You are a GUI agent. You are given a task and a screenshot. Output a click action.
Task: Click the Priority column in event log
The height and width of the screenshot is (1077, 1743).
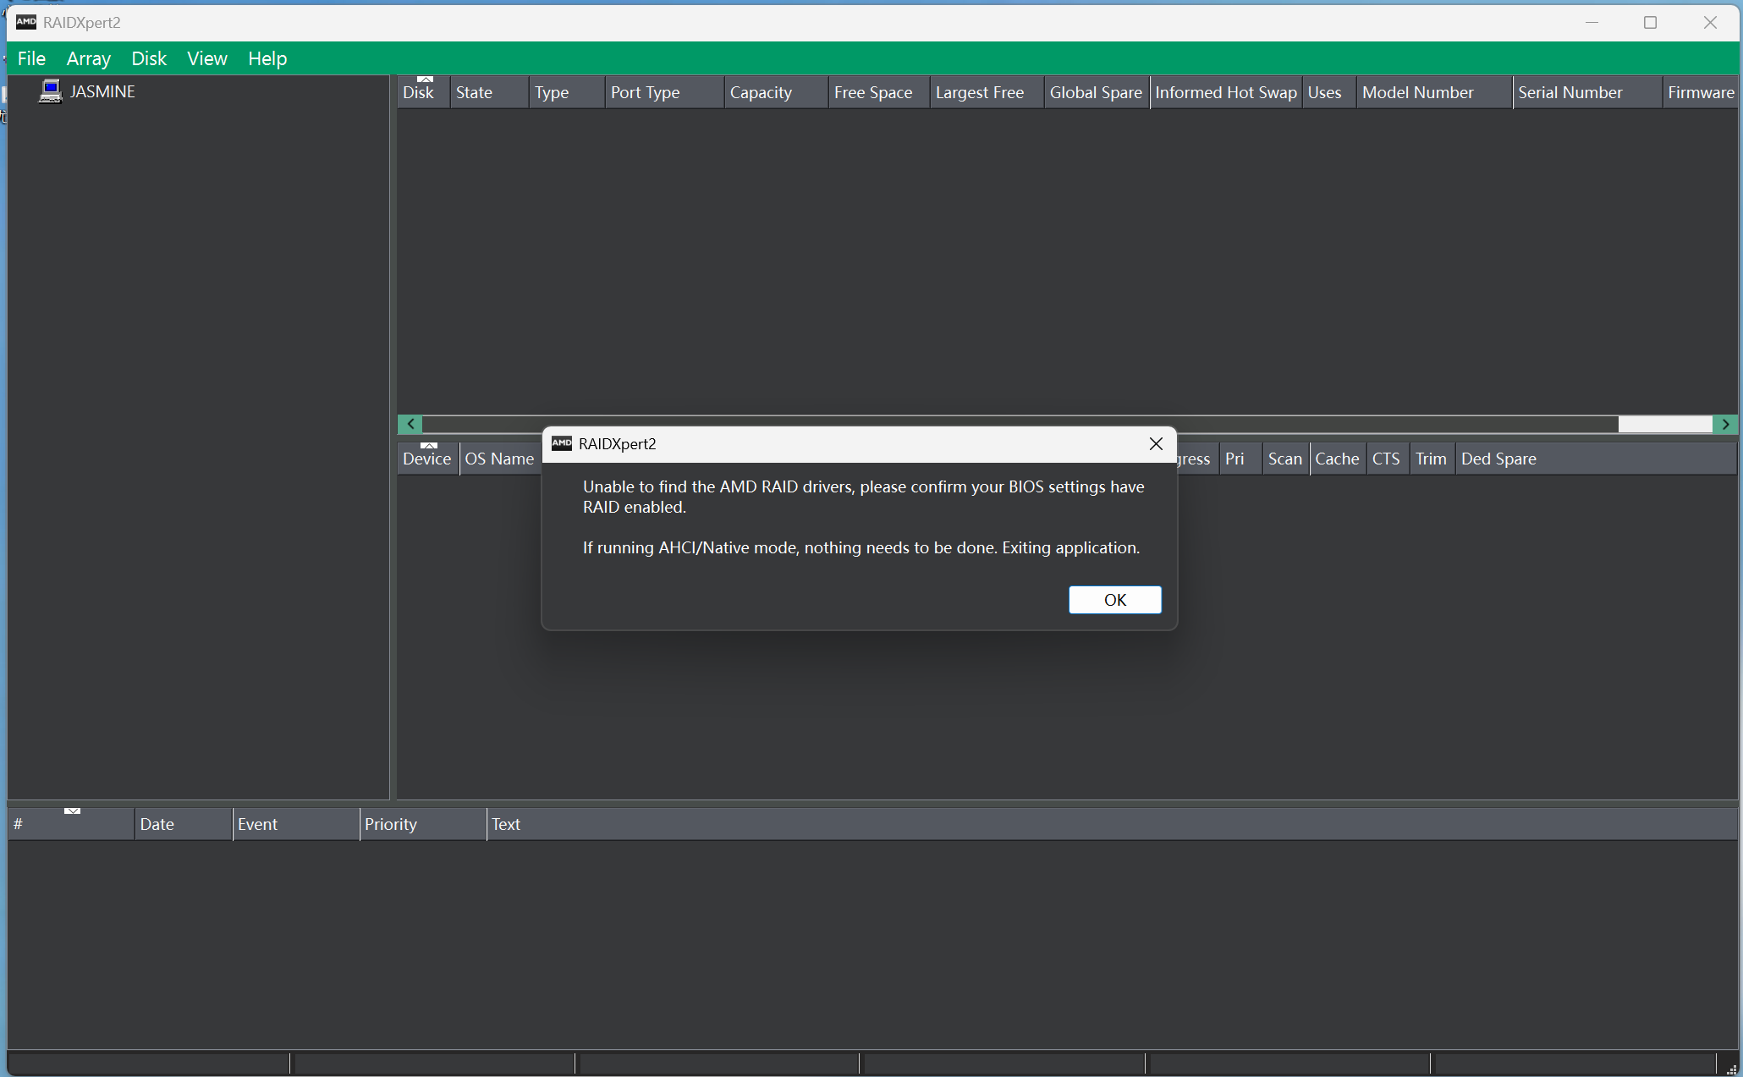click(x=391, y=824)
